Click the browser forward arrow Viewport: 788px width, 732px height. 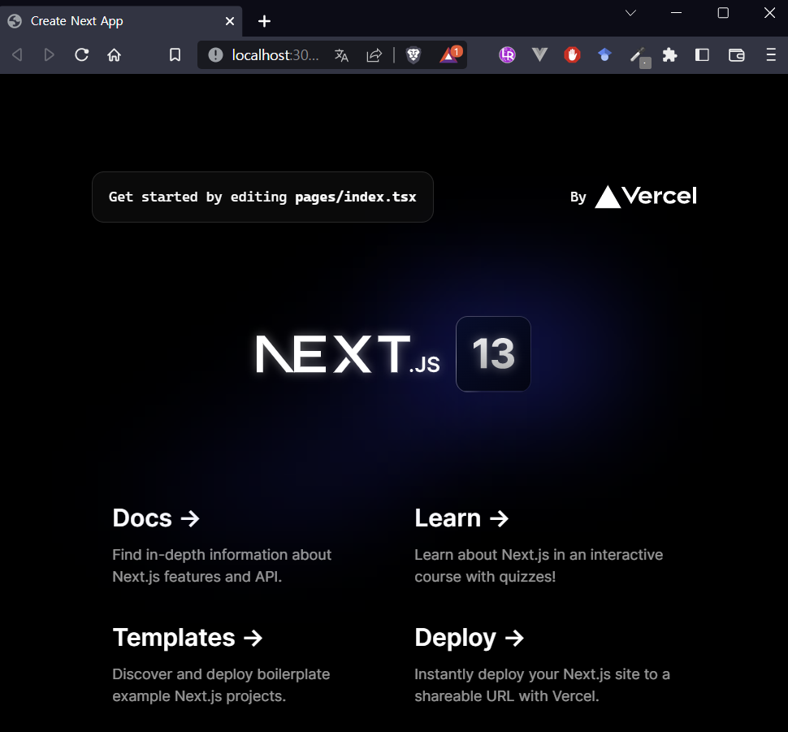49,54
